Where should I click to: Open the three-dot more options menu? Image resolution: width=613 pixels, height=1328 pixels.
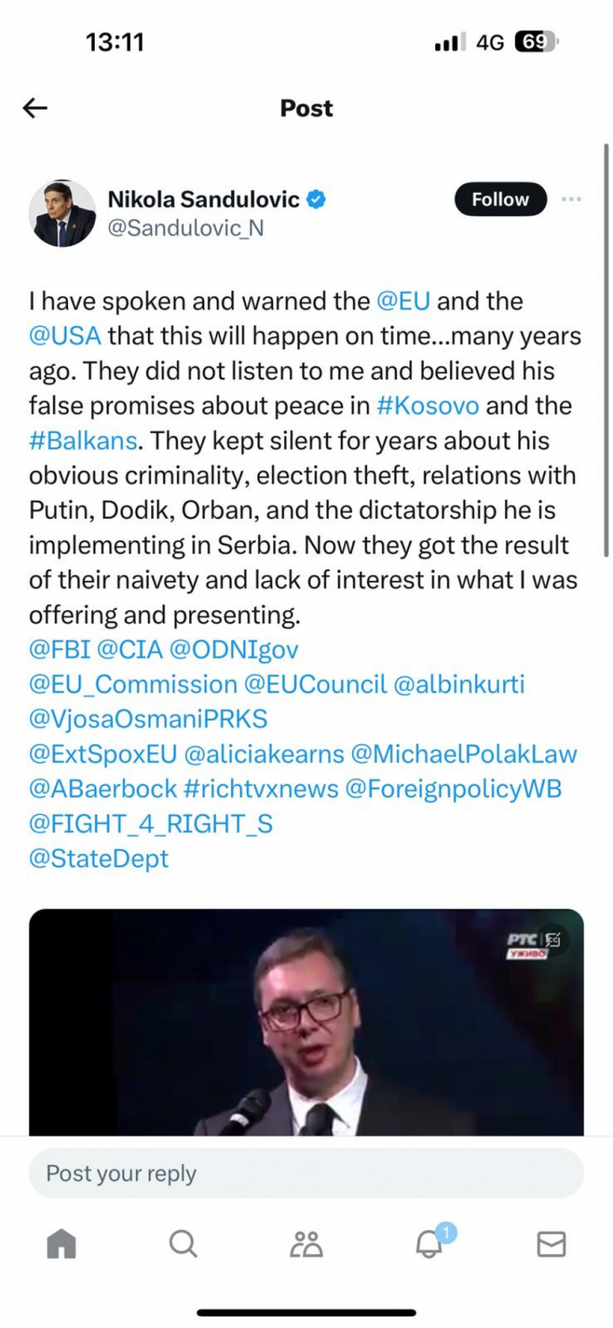(x=571, y=200)
